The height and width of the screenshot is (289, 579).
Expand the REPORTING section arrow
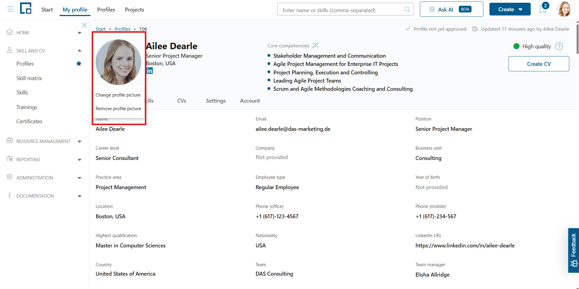pos(80,160)
